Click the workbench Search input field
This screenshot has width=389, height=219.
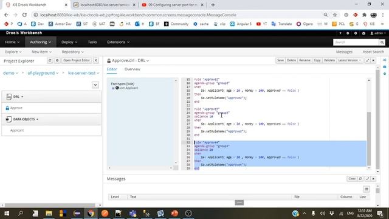tap(356, 42)
